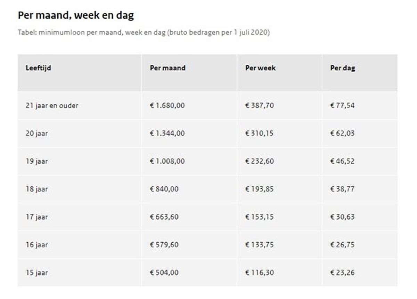417x299 pixels.
Task: Click the '16 jaar' row label
Action: click(36, 245)
